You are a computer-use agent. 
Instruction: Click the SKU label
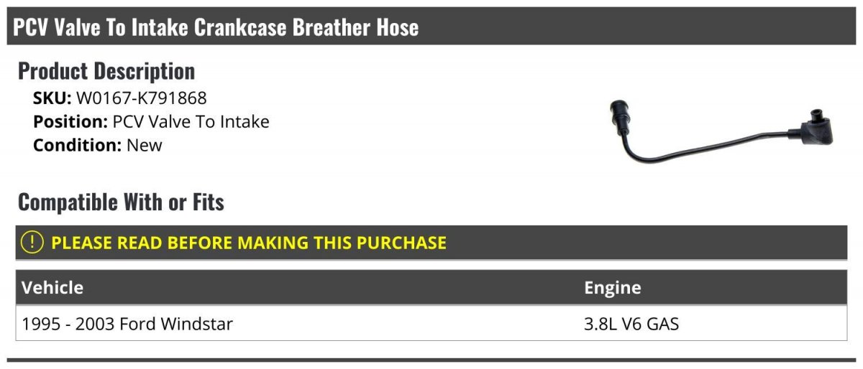point(52,98)
